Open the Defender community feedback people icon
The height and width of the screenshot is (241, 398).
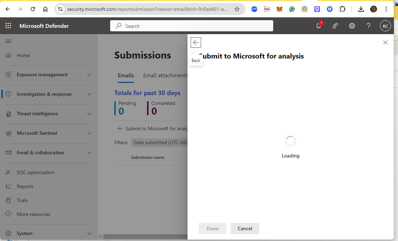[335, 26]
